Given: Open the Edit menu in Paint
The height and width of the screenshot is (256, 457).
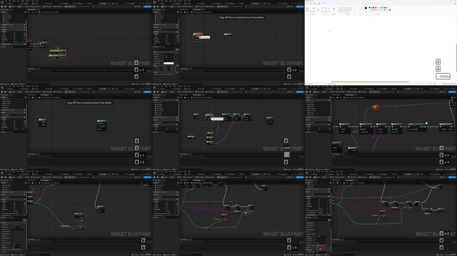Looking at the screenshot, I should [x=311, y=4].
